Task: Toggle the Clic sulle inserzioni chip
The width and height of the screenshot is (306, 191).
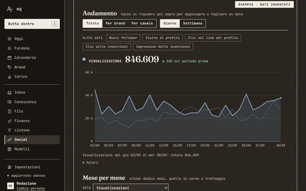Action: [107, 47]
